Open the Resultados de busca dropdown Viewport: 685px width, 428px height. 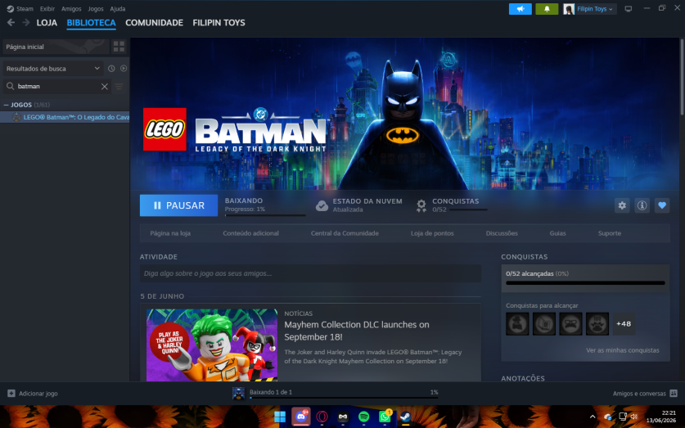click(53, 69)
